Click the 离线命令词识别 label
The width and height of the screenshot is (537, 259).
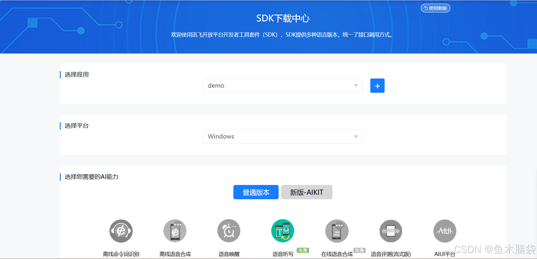pyautogui.click(x=121, y=254)
